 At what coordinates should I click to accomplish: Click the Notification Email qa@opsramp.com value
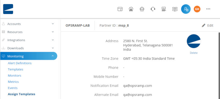click(137, 86)
